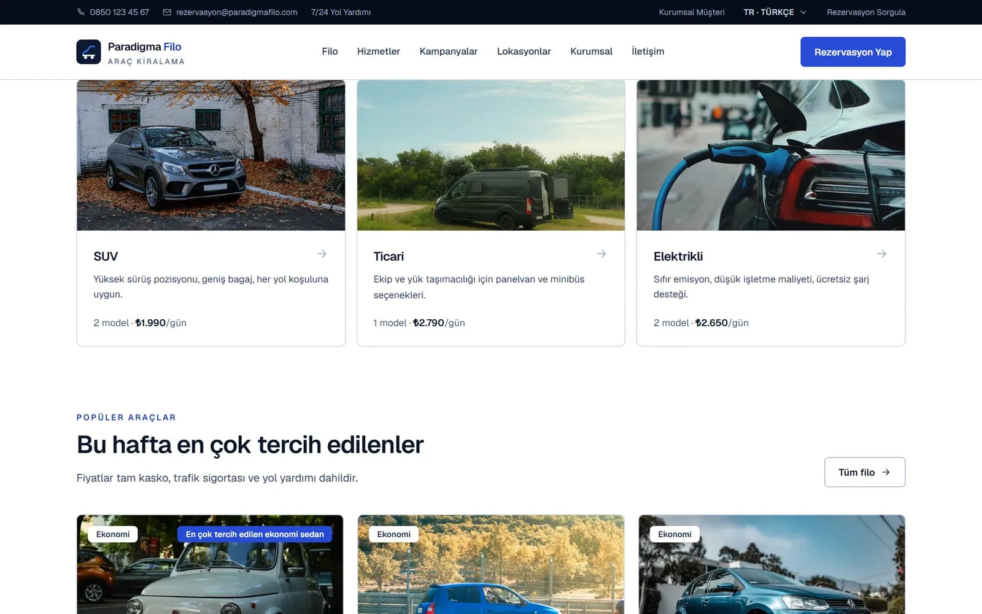This screenshot has width=982, height=614.
Task: Go to Kampanyalar page
Action: pos(449,52)
